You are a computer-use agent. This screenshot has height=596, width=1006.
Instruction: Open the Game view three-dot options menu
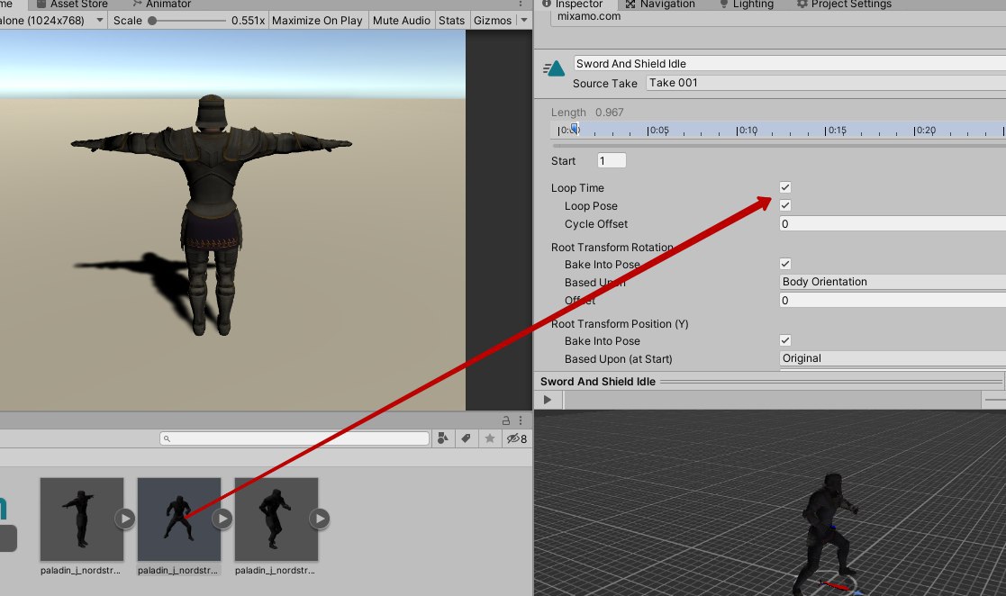click(x=521, y=4)
